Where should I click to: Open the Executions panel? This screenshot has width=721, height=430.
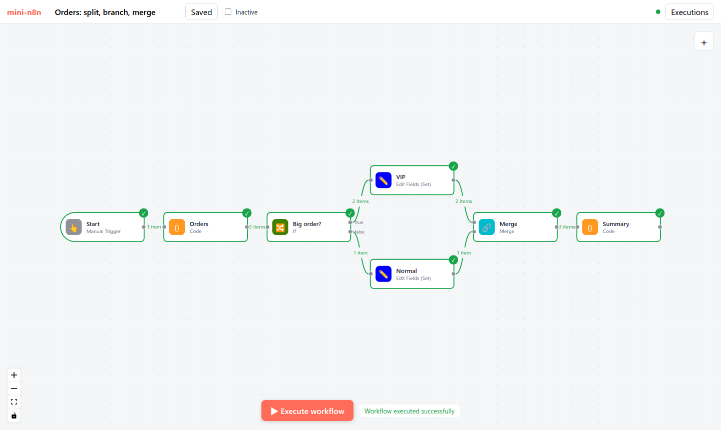689,12
